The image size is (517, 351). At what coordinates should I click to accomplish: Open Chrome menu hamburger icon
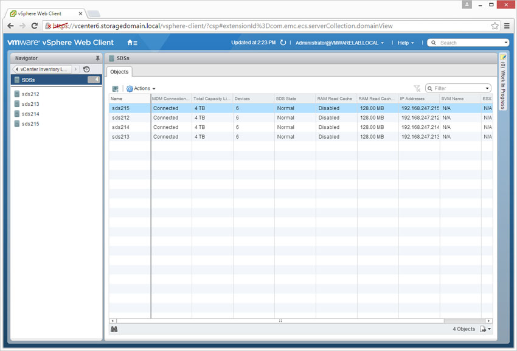pyautogui.click(x=507, y=26)
